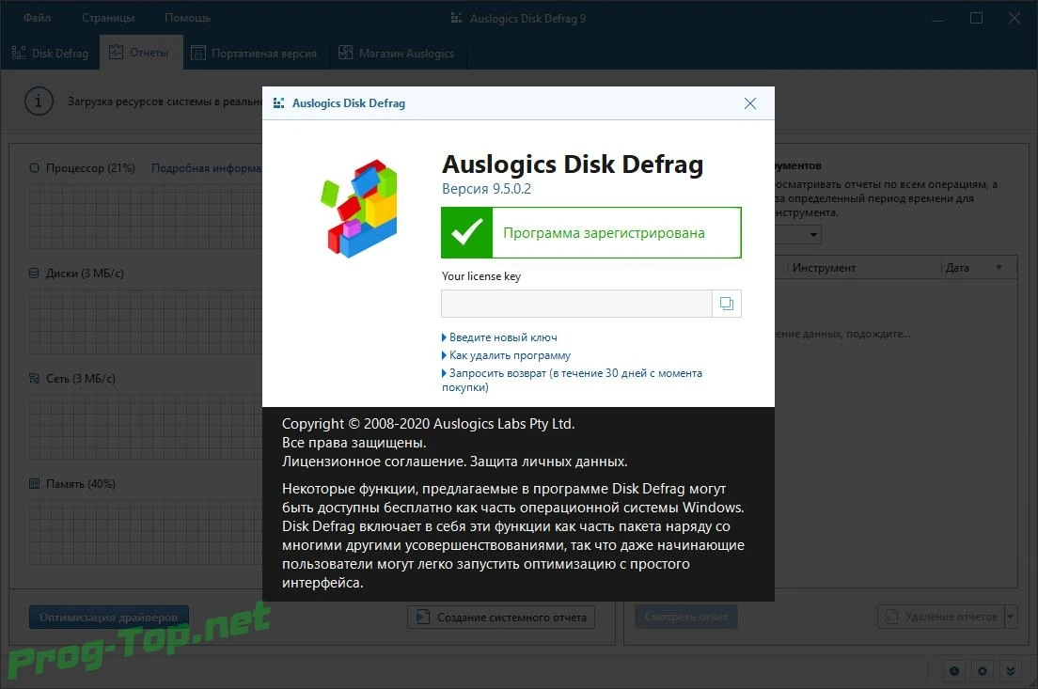Click the Удаление отчетов button
1038x689 pixels.
(941, 617)
